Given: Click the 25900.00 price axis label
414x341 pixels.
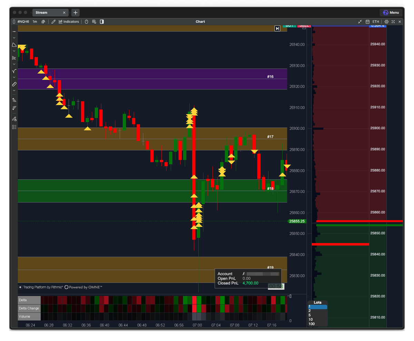Looking at the screenshot, I should click(x=297, y=129).
